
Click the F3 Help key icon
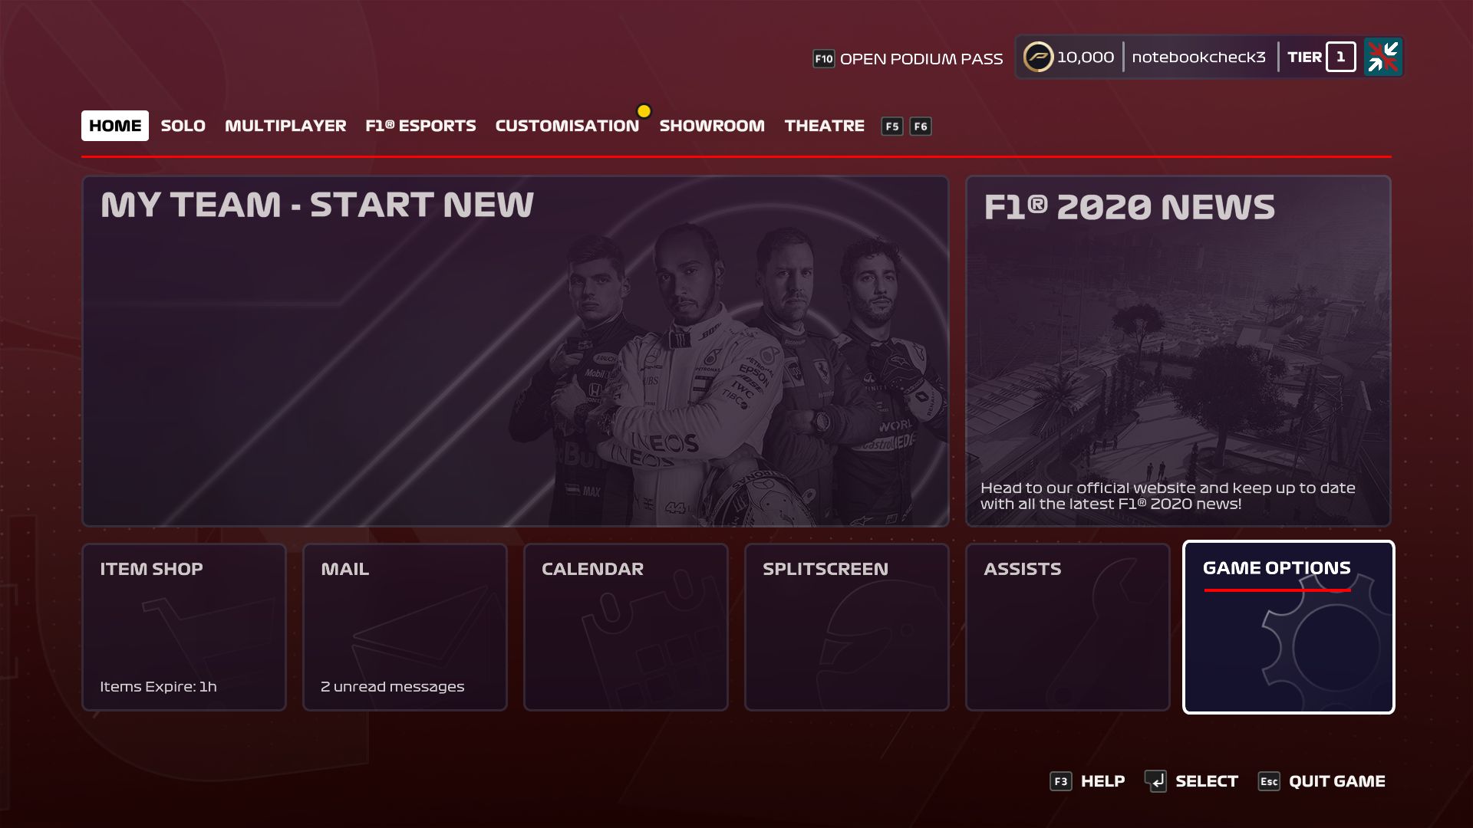[x=1060, y=781]
